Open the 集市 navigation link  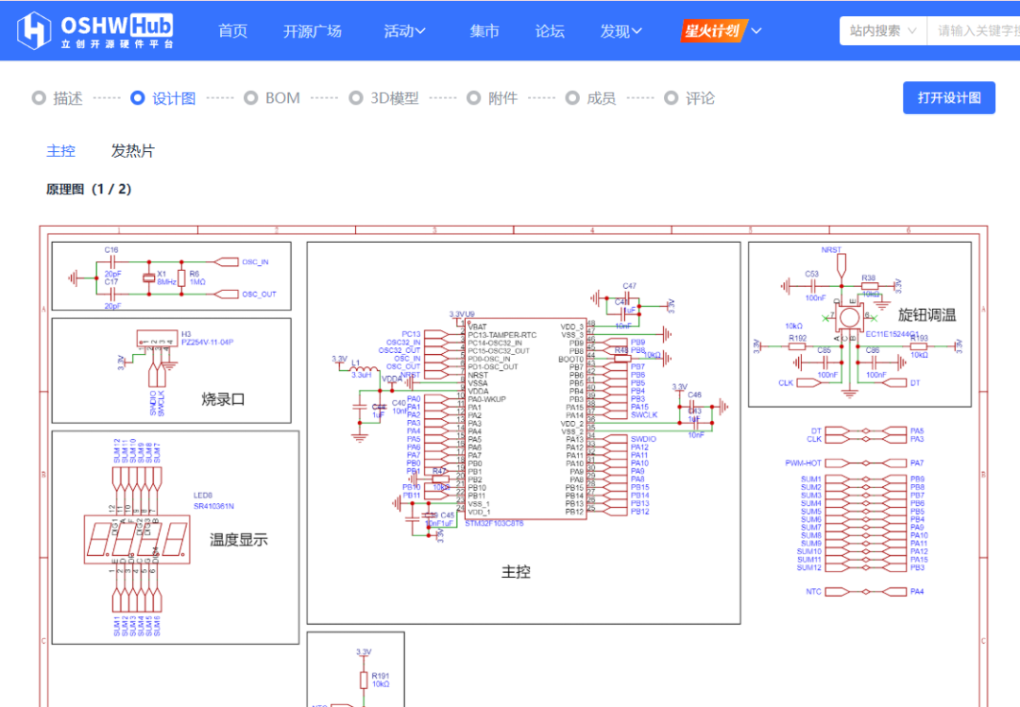[484, 30]
